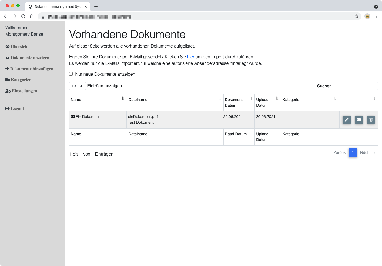Screen dimensions: 382x266
Task: Open a new browser tab with plus
Action: click(x=96, y=7)
